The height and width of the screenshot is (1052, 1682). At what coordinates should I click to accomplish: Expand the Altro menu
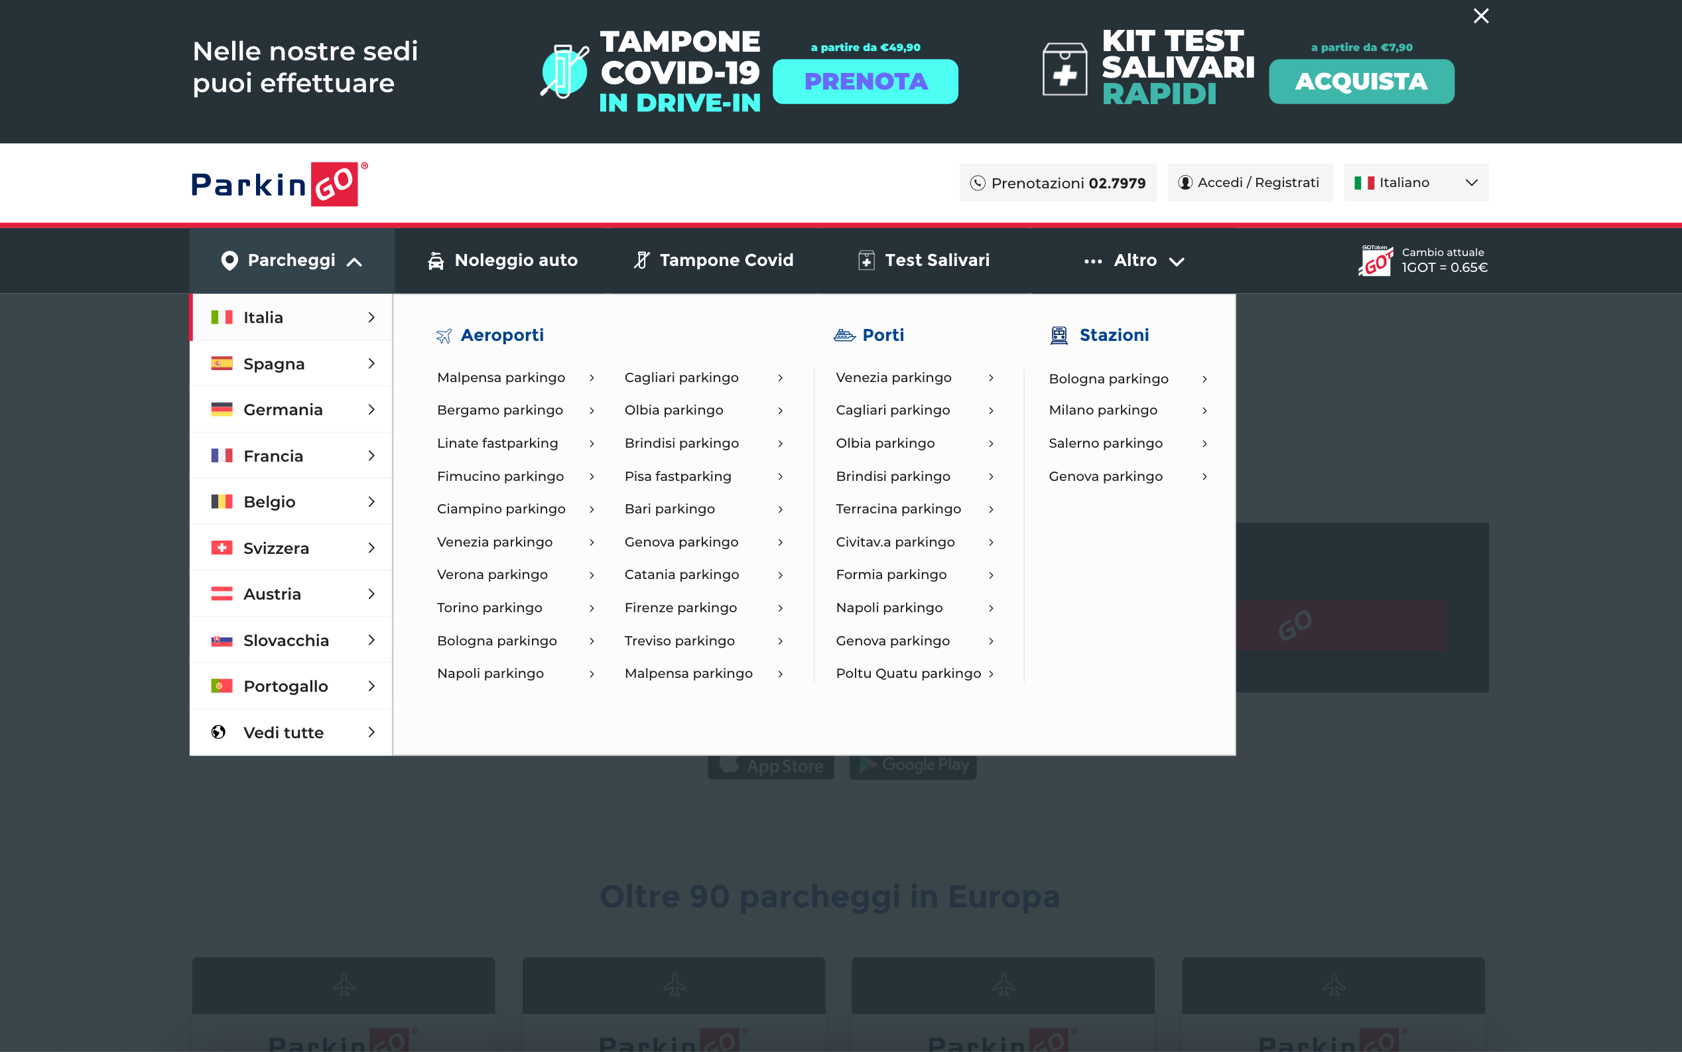[x=1134, y=260]
